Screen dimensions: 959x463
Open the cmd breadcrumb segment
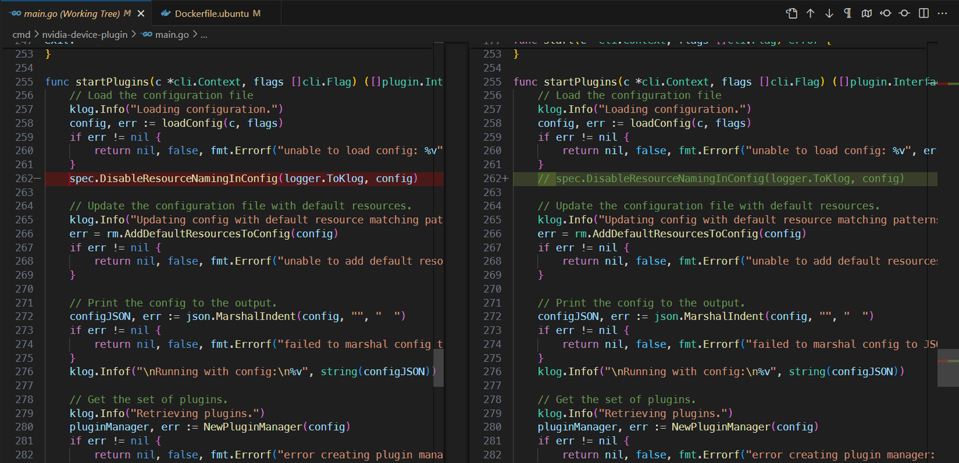pyautogui.click(x=21, y=35)
